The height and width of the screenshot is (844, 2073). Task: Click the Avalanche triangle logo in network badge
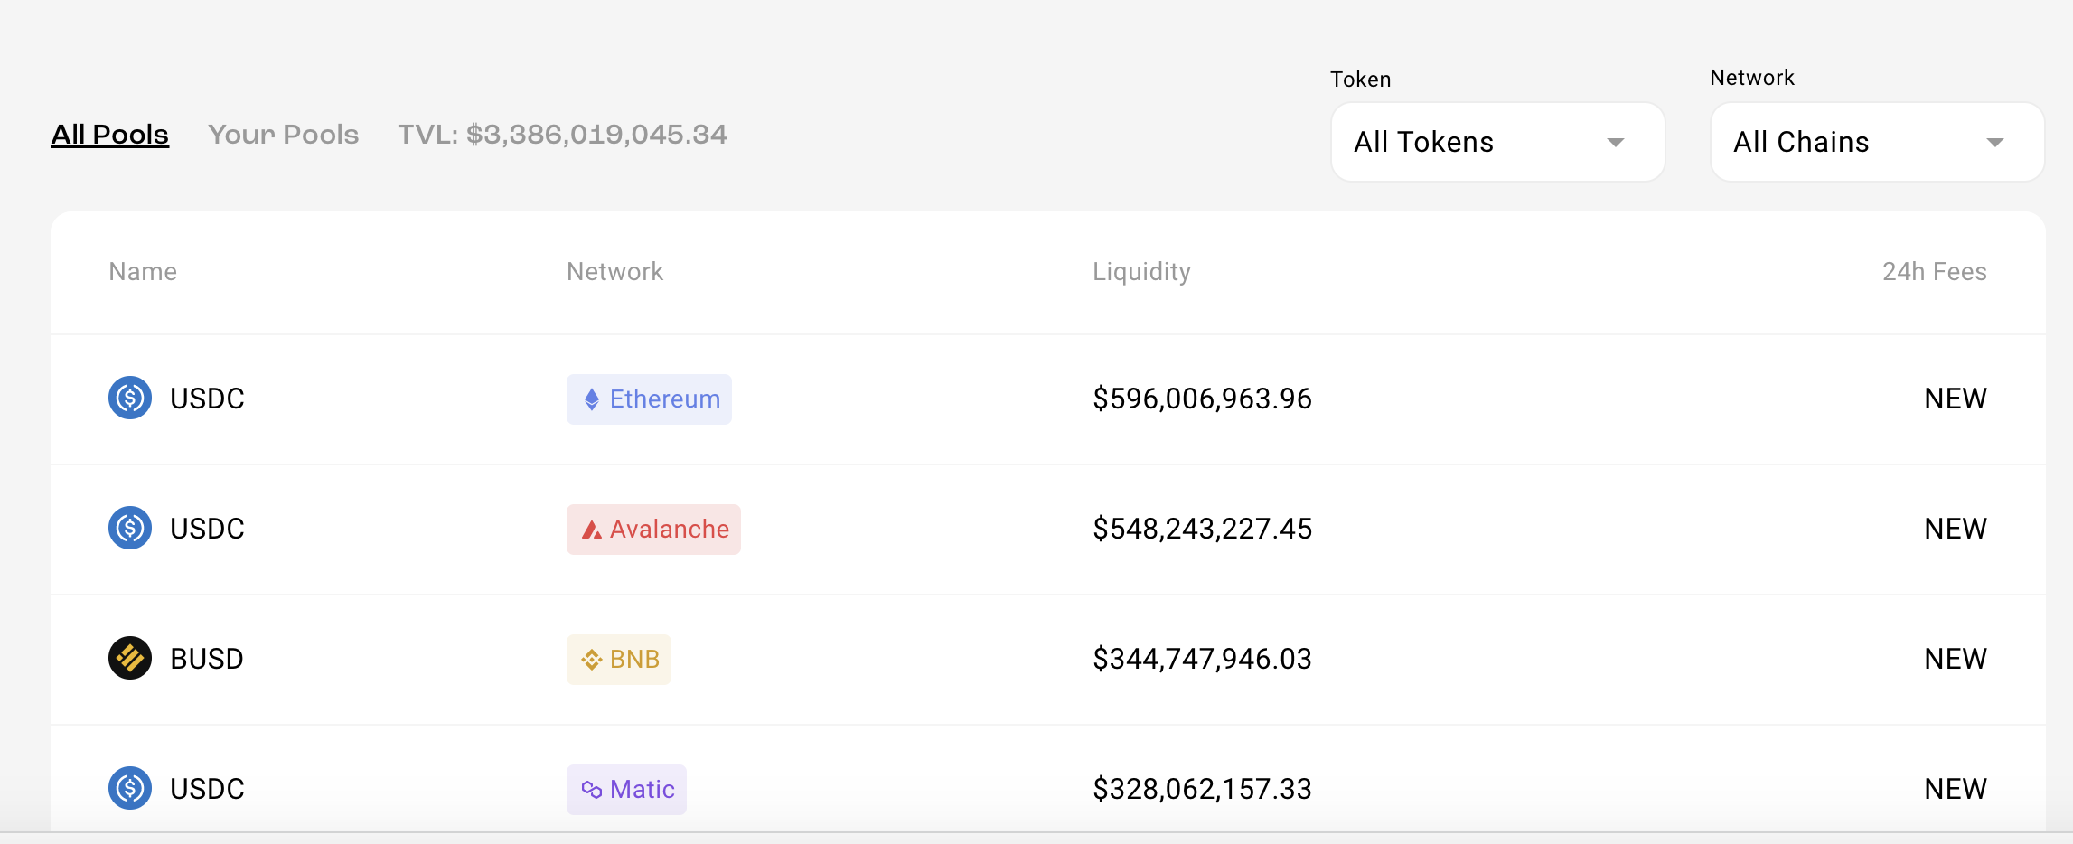click(x=592, y=530)
